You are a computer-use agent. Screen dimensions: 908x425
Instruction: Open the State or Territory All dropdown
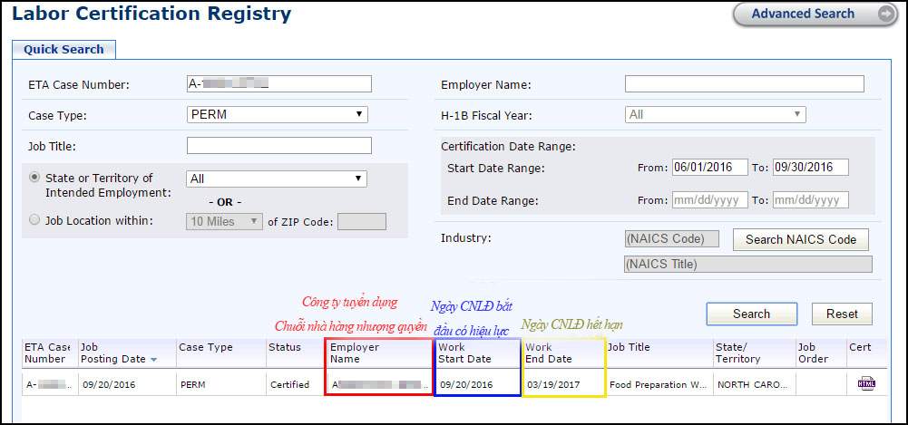277,179
